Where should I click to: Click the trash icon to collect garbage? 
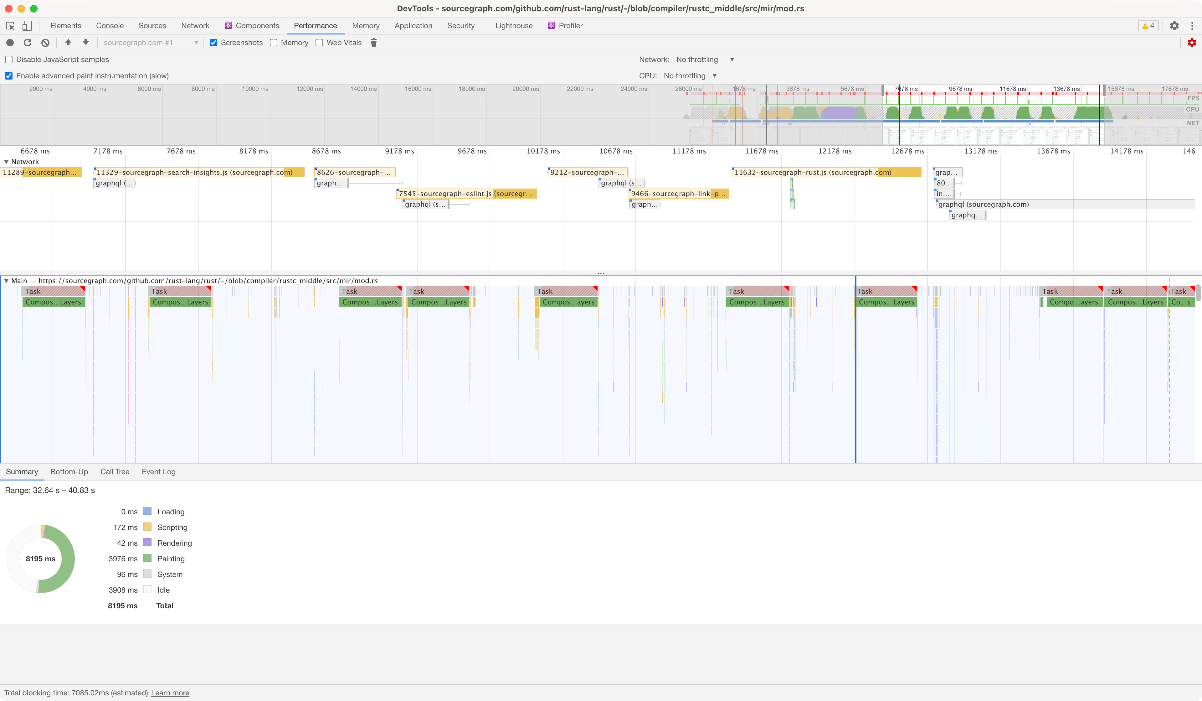[374, 43]
